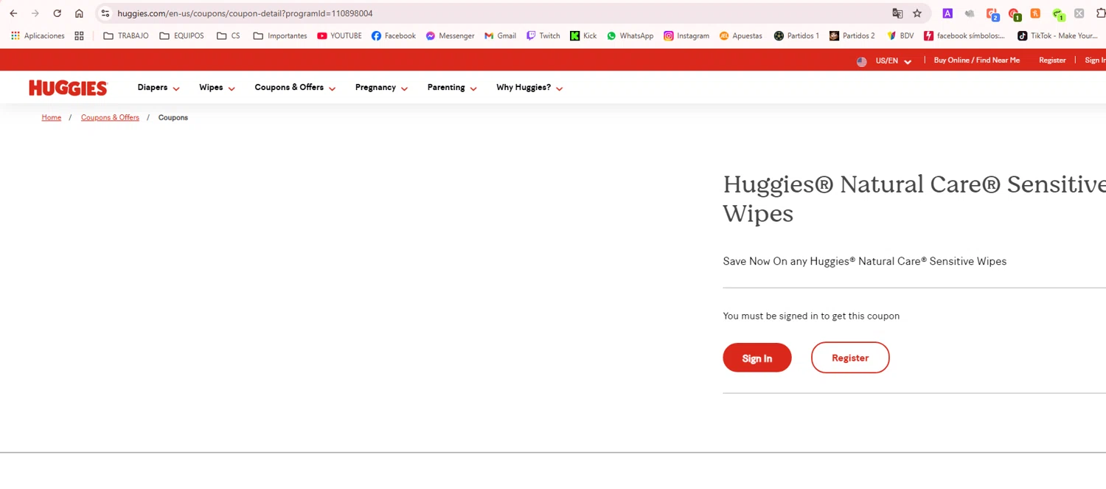Open the Partidos 1 bookmark
1106x489 pixels.
pyautogui.click(x=796, y=35)
